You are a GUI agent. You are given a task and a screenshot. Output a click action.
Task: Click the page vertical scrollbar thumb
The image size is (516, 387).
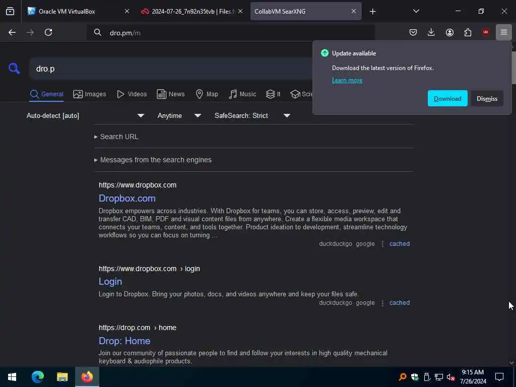point(513,68)
